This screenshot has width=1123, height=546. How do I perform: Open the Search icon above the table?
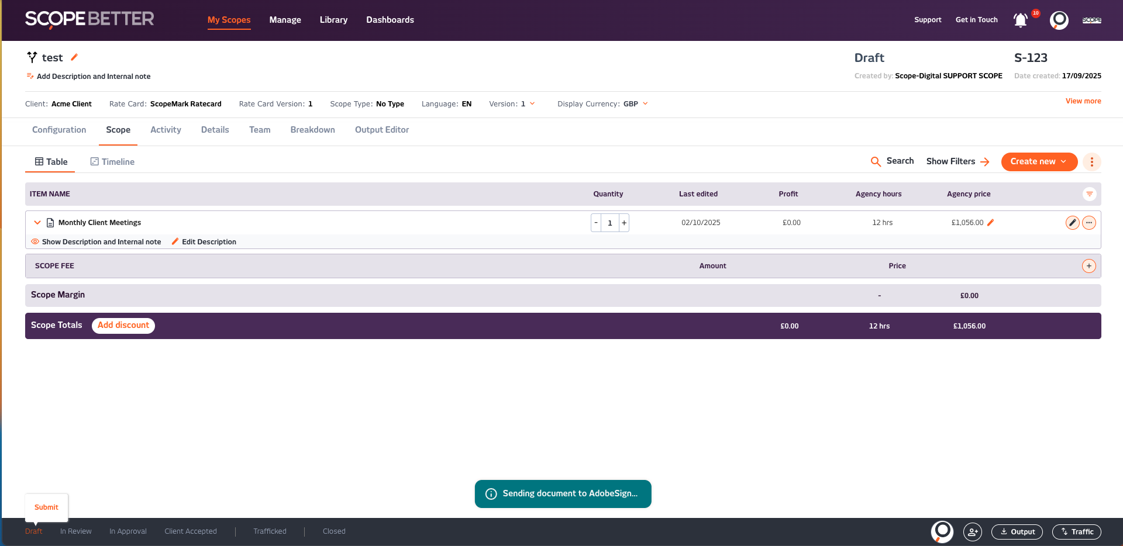pyautogui.click(x=876, y=161)
